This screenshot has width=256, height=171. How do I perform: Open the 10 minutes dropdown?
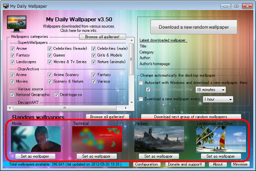tap(211, 90)
